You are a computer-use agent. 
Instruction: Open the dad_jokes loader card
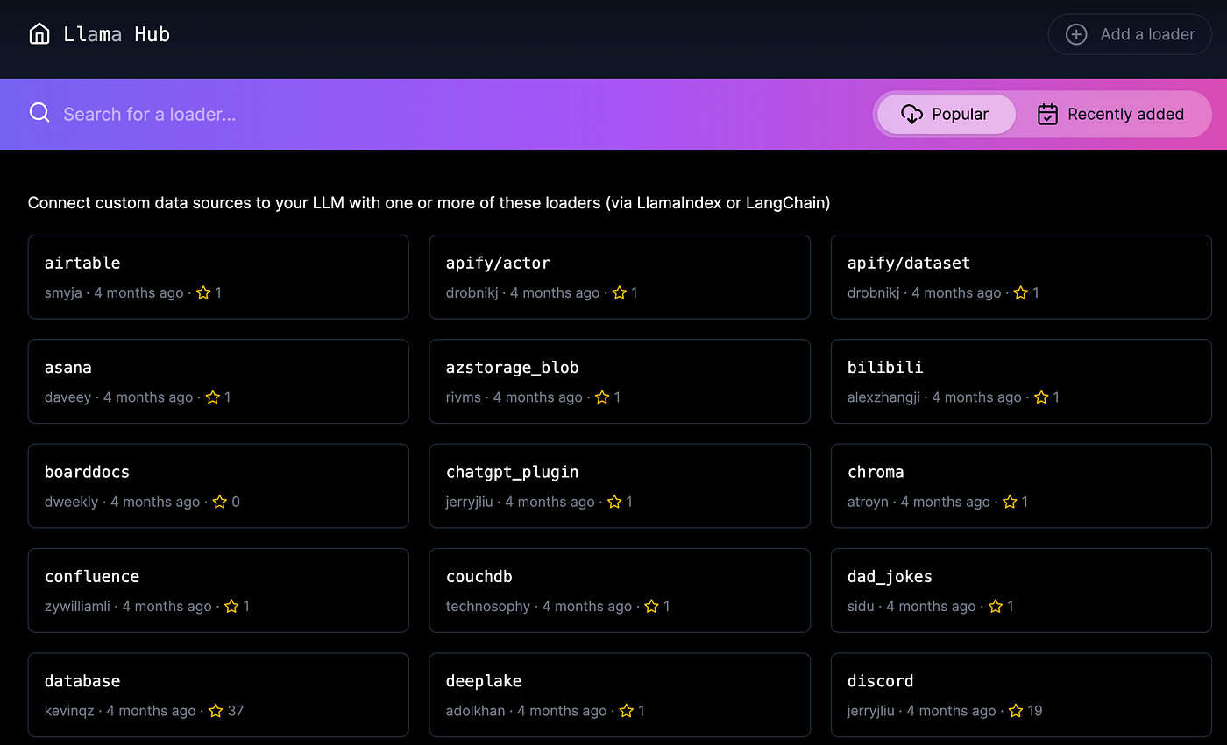tap(1021, 590)
